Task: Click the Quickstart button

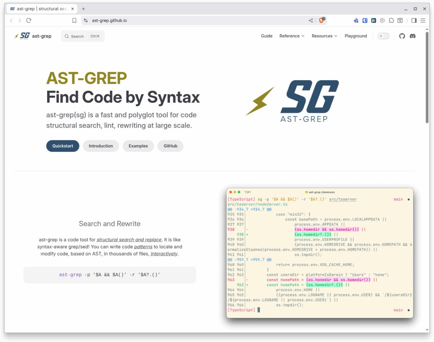Action: click(63, 146)
